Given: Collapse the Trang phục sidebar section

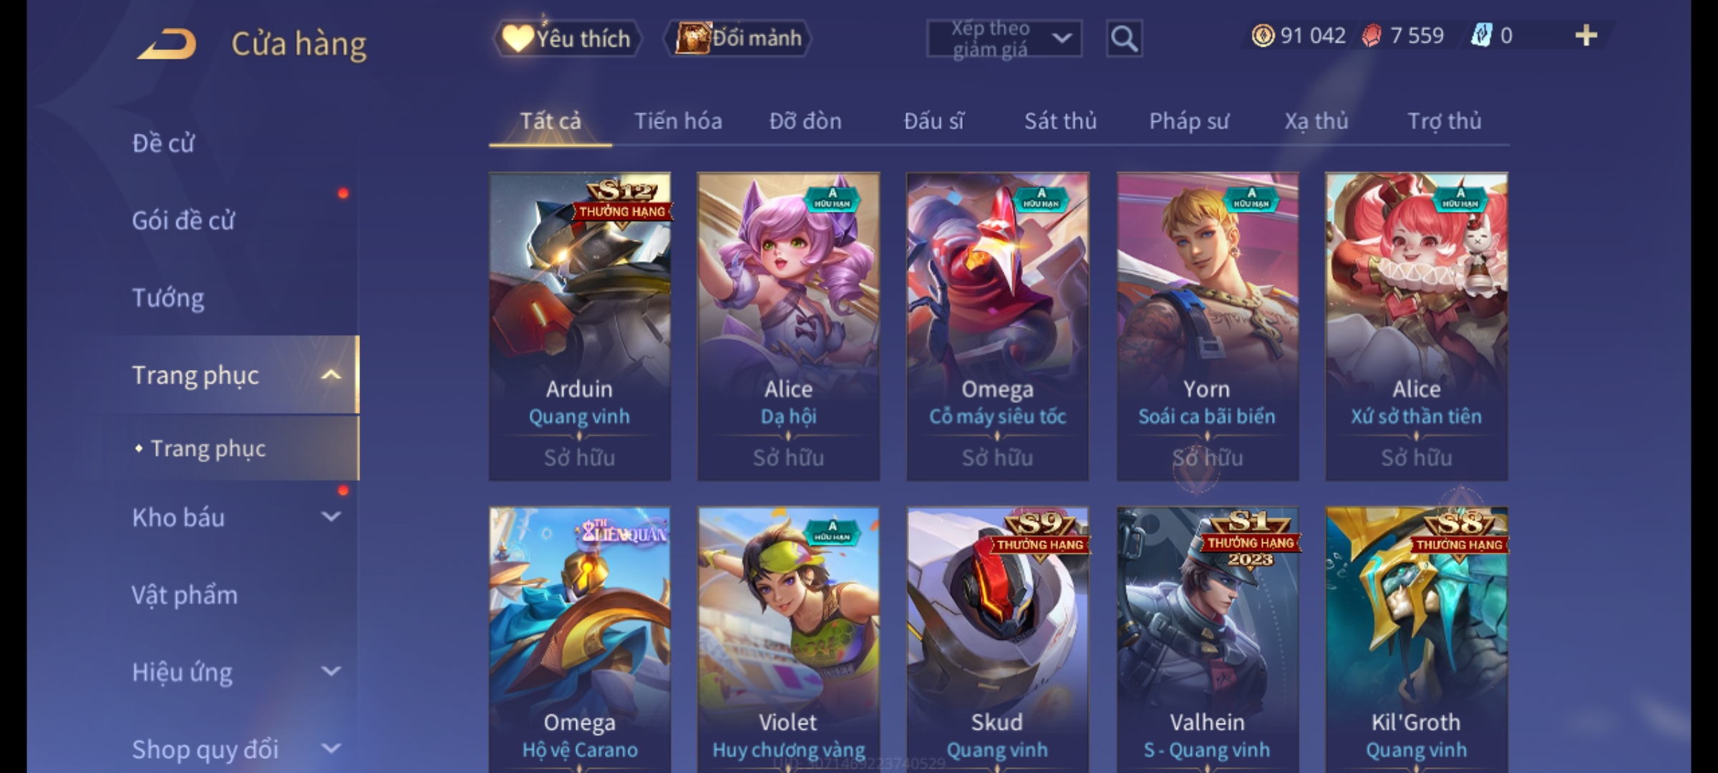Looking at the screenshot, I should pos(331,374).
